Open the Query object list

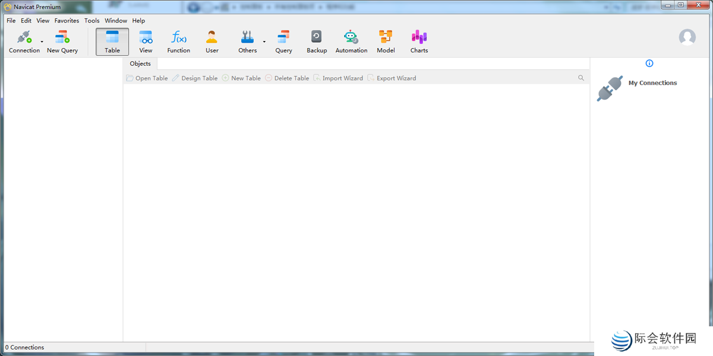point(283,40)
